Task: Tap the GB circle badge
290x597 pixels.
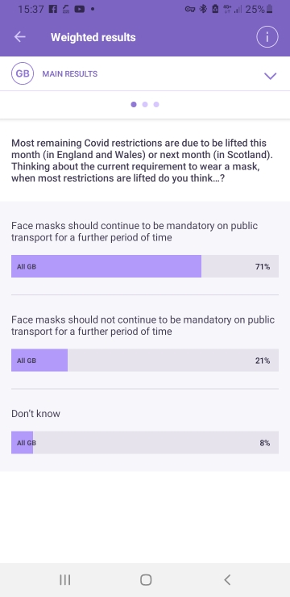Action: click(x=23, y=73)
